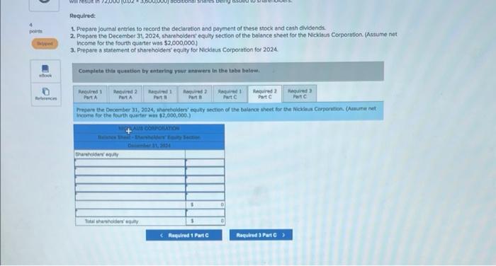Click the Shareholders' equity heading cell
This screenshot has height=266, width=496.
pyautogui.click(x=130, y=154)
